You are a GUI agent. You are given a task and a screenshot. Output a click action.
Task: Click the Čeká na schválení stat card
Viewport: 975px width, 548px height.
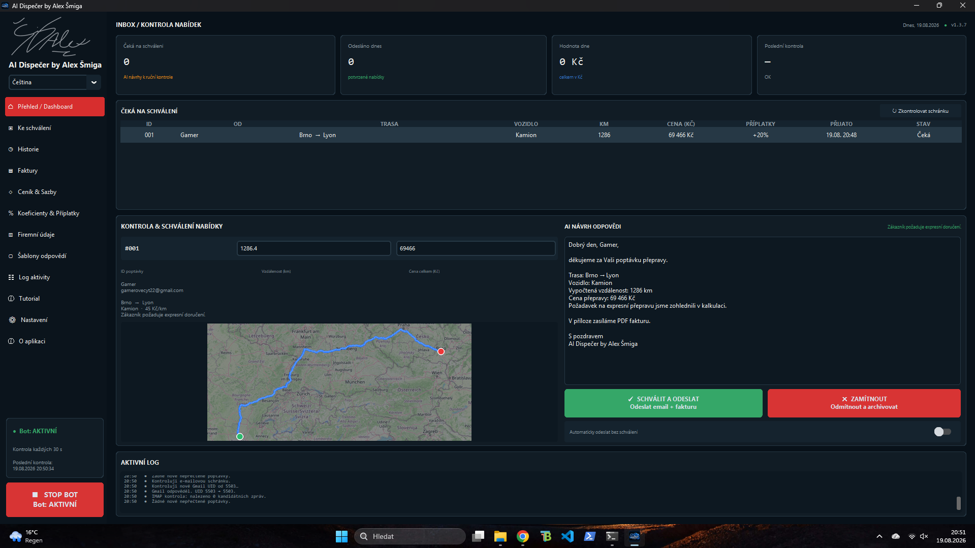(x=226, y=65)
